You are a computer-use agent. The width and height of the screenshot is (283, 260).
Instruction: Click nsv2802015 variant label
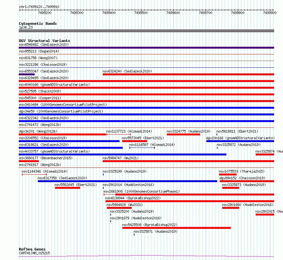click(269, 211)
